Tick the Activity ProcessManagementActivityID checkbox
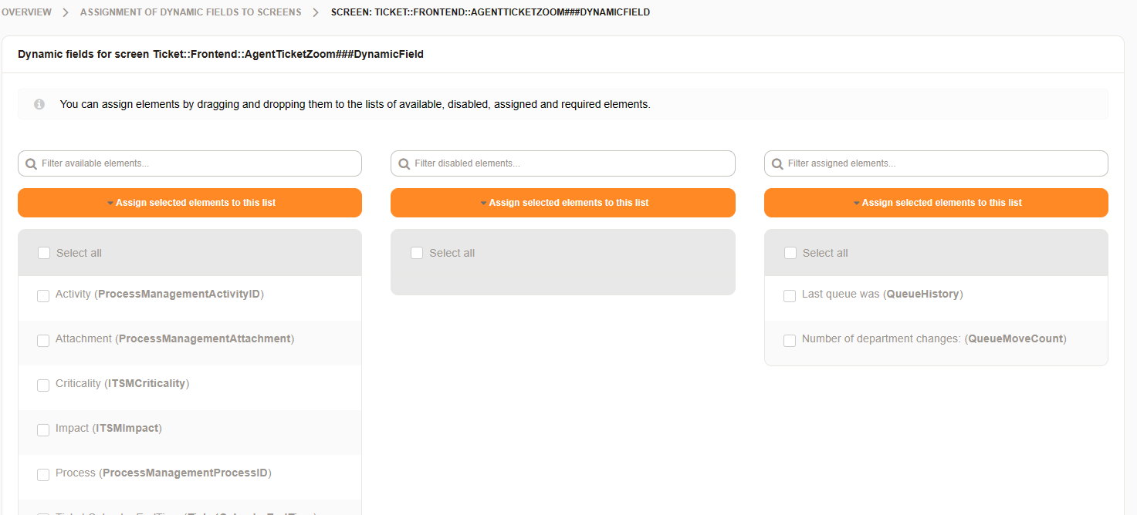Screen dimensions: 1137x515 (x=43, y=296)
